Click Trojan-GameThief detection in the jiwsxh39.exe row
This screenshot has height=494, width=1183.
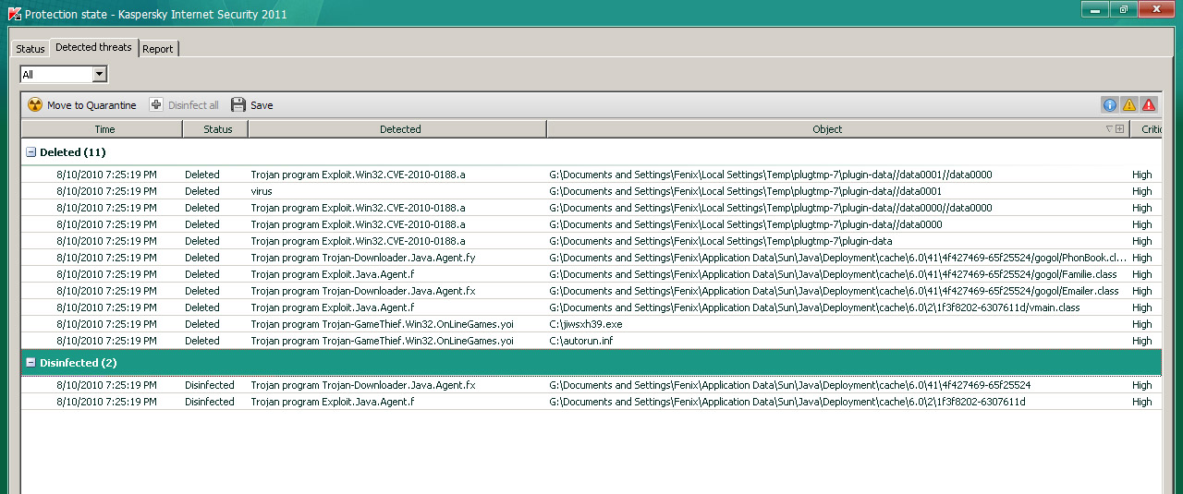(x=382, y=324)
